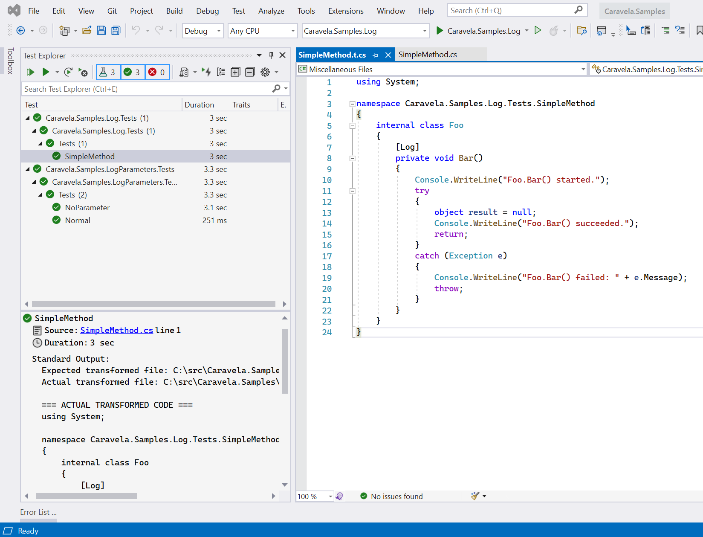Open the Debug configuration dropdown
The width and height of the screenshot is (703, 537).
[203, 31]
